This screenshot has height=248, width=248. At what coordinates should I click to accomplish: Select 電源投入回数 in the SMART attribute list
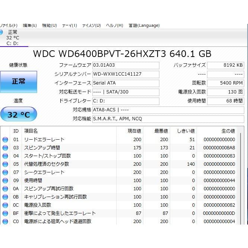(x=38, y=205)
